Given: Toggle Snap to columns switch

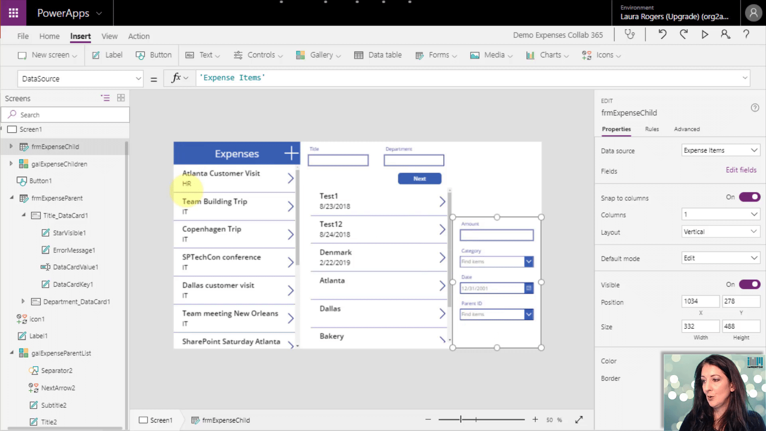Looking at the screenshot, I should coord(750,197).
